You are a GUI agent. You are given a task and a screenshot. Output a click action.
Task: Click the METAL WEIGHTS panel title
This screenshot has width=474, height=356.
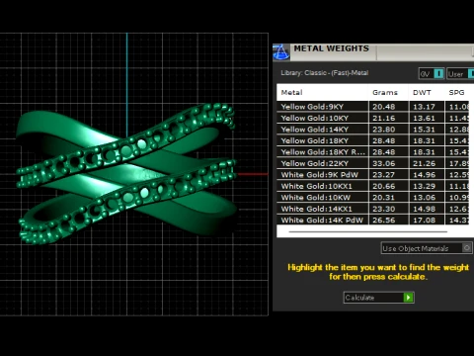click(x=331, y=48)
